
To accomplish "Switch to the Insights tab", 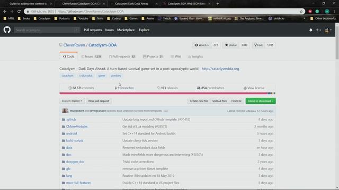I will coord(195,56).
